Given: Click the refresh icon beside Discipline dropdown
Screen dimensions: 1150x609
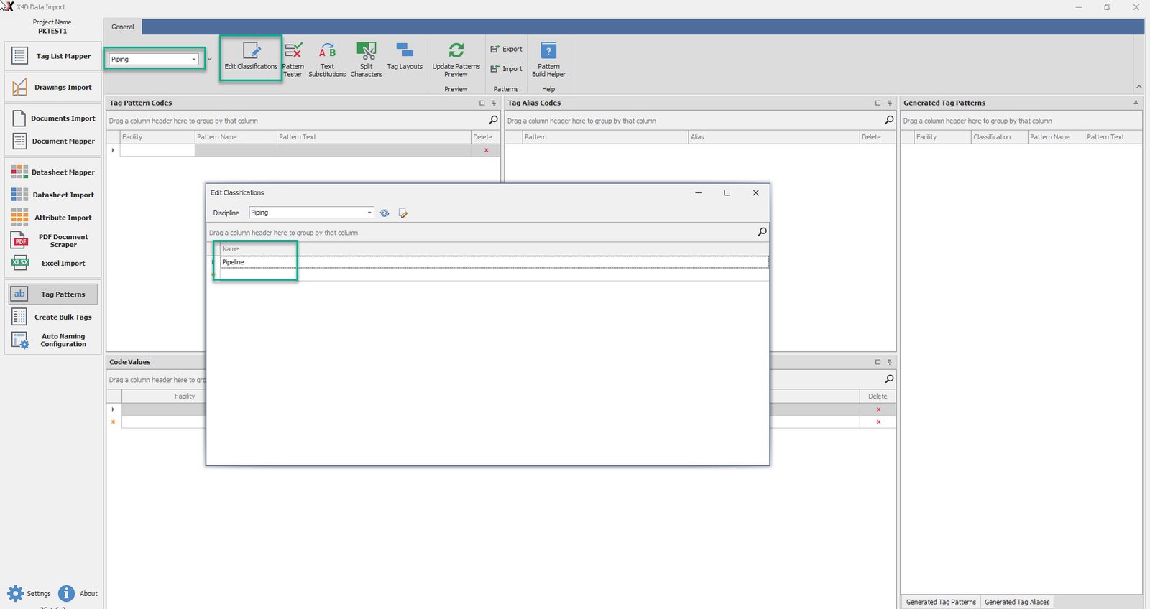Looking at the screenshot, I should 385,213.
